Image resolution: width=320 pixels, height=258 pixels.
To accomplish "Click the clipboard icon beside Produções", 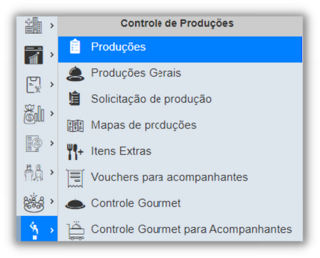I will pyautogui.click(x=75, y=46).
